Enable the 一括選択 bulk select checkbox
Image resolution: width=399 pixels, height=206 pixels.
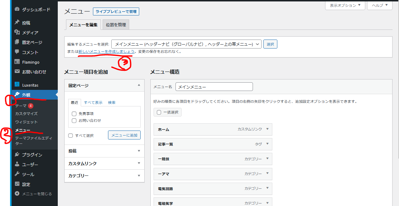pos(159,112)
